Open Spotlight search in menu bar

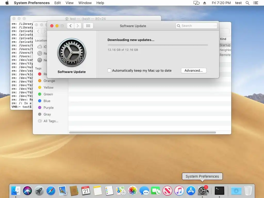[x=247, y=3]
